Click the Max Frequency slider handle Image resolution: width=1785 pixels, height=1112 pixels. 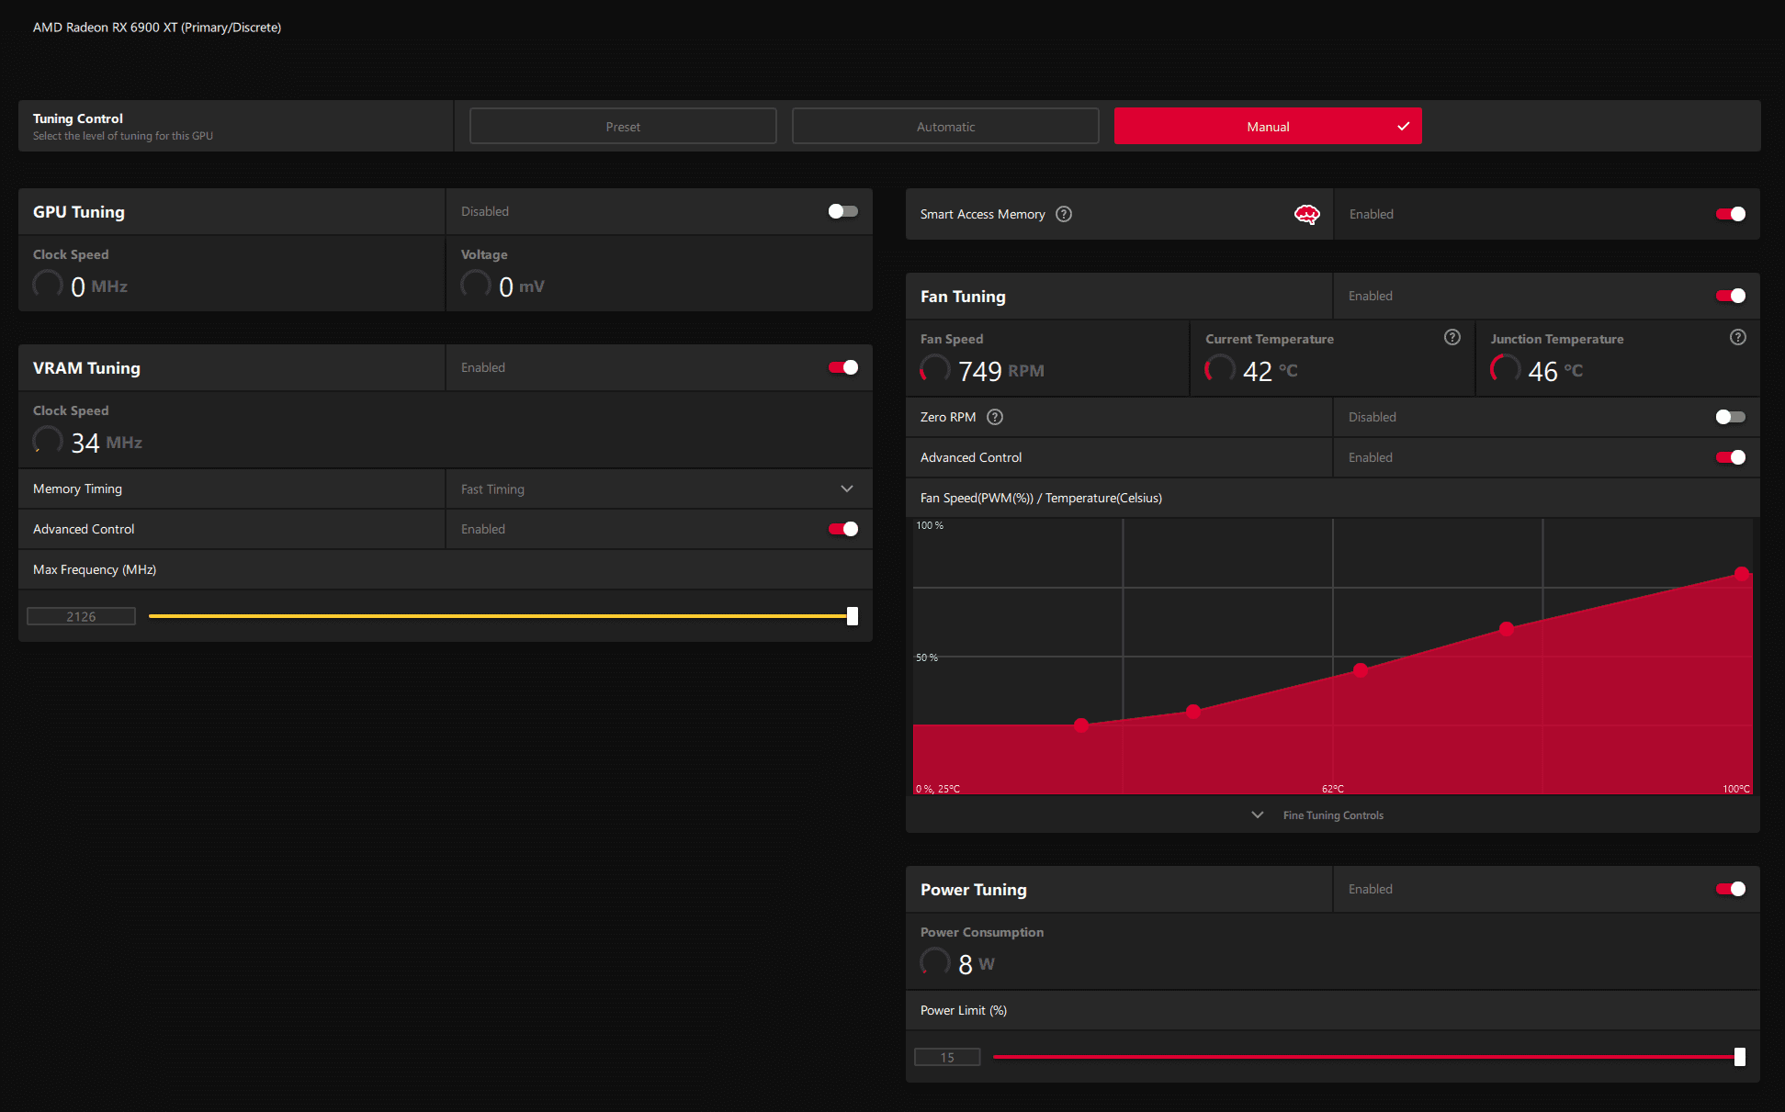tap(853, 616)
